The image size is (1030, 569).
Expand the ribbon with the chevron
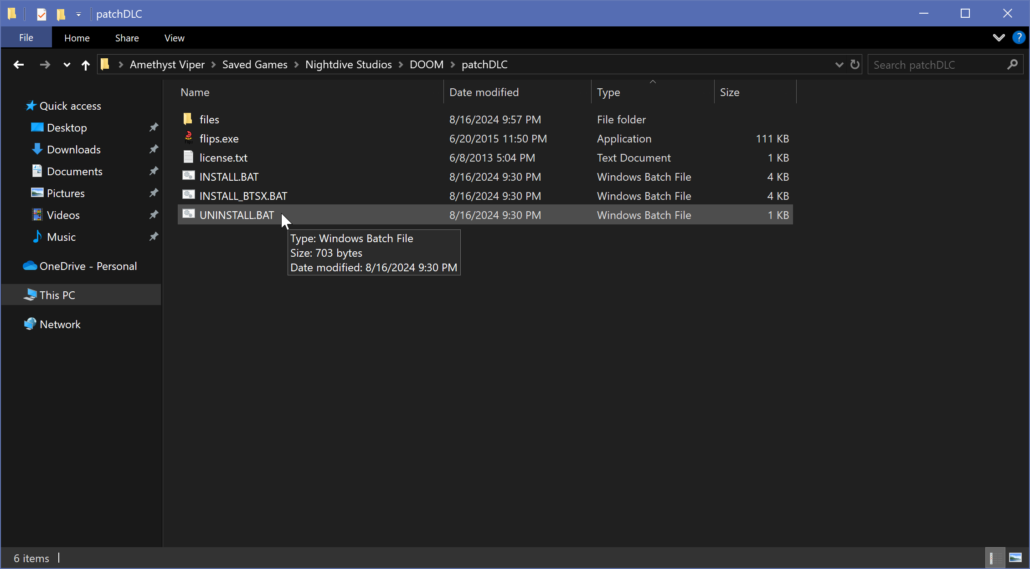click(999, 38)
